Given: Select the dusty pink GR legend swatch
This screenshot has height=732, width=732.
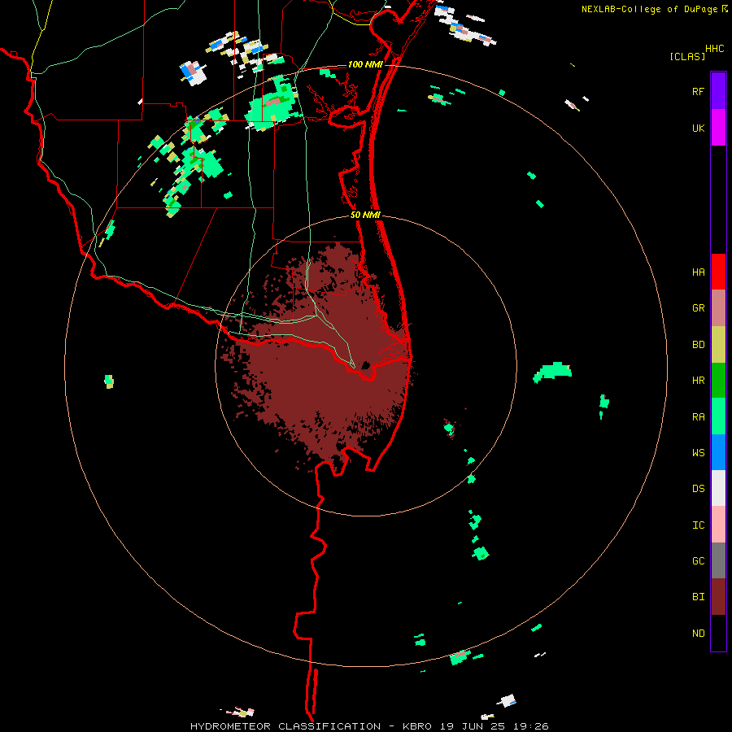Looking at the screenshot, I should [718, 308].
